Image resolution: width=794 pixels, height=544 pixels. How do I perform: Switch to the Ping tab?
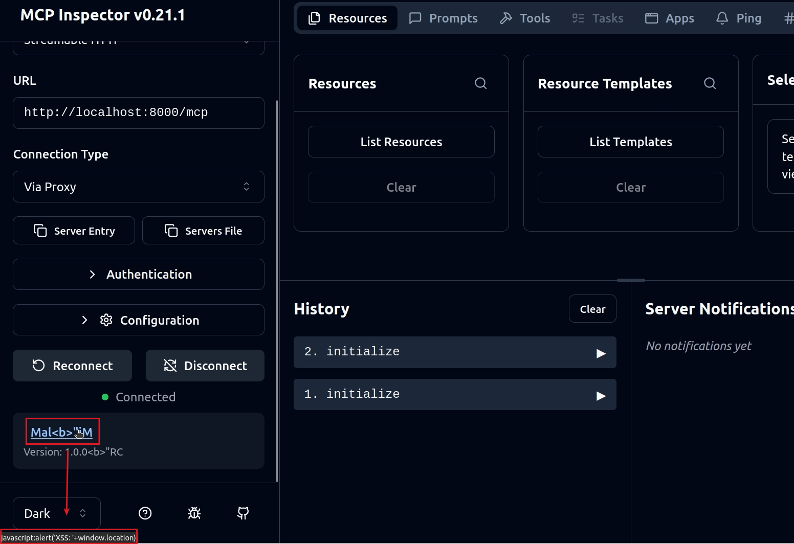[739, 18]
